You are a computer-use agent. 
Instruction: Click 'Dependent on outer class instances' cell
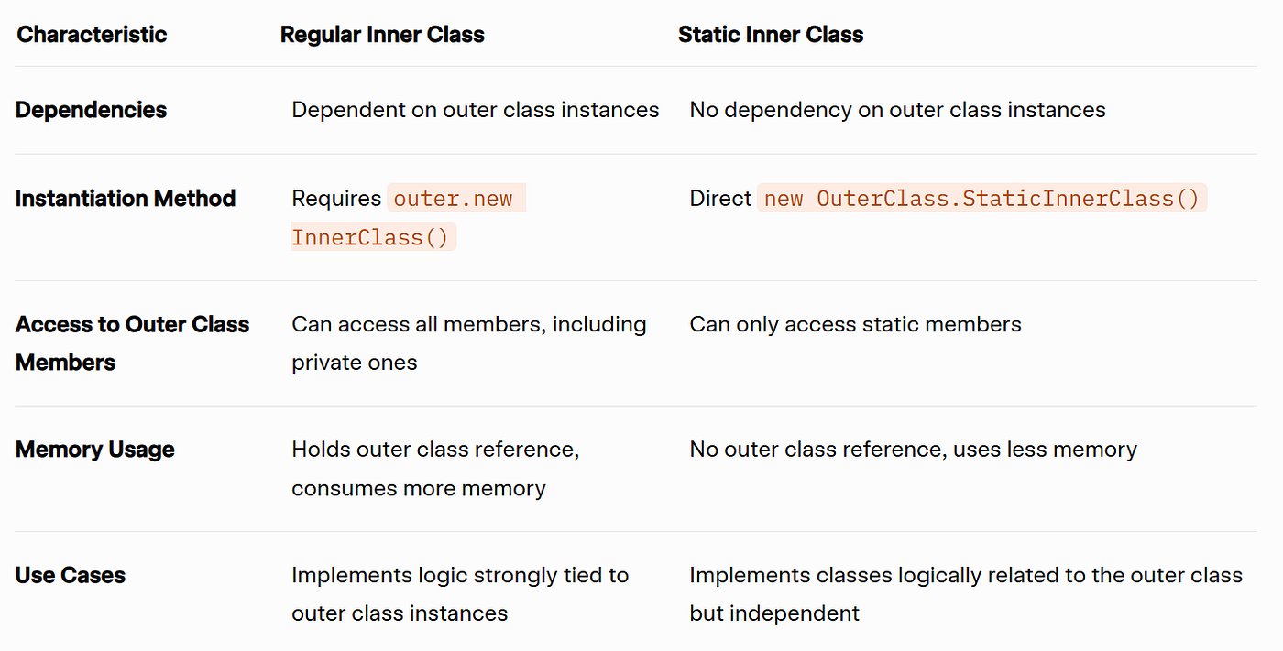click(476, 110)
